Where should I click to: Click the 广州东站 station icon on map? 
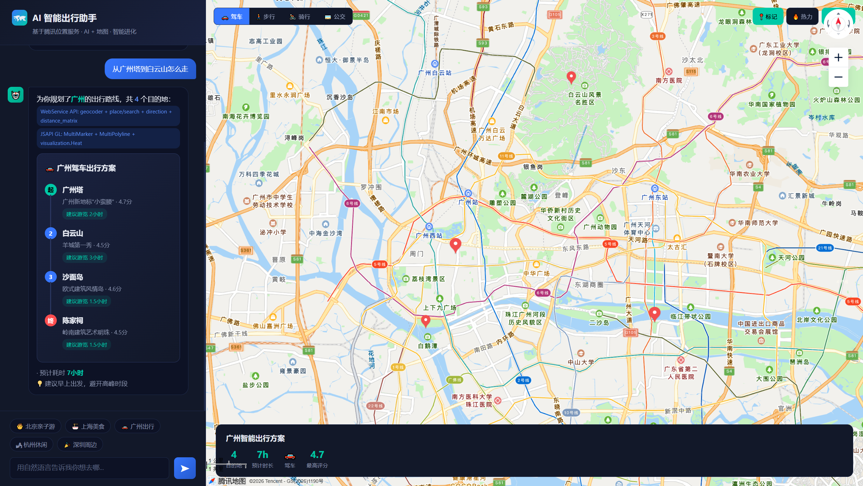[x=655, y=188]
